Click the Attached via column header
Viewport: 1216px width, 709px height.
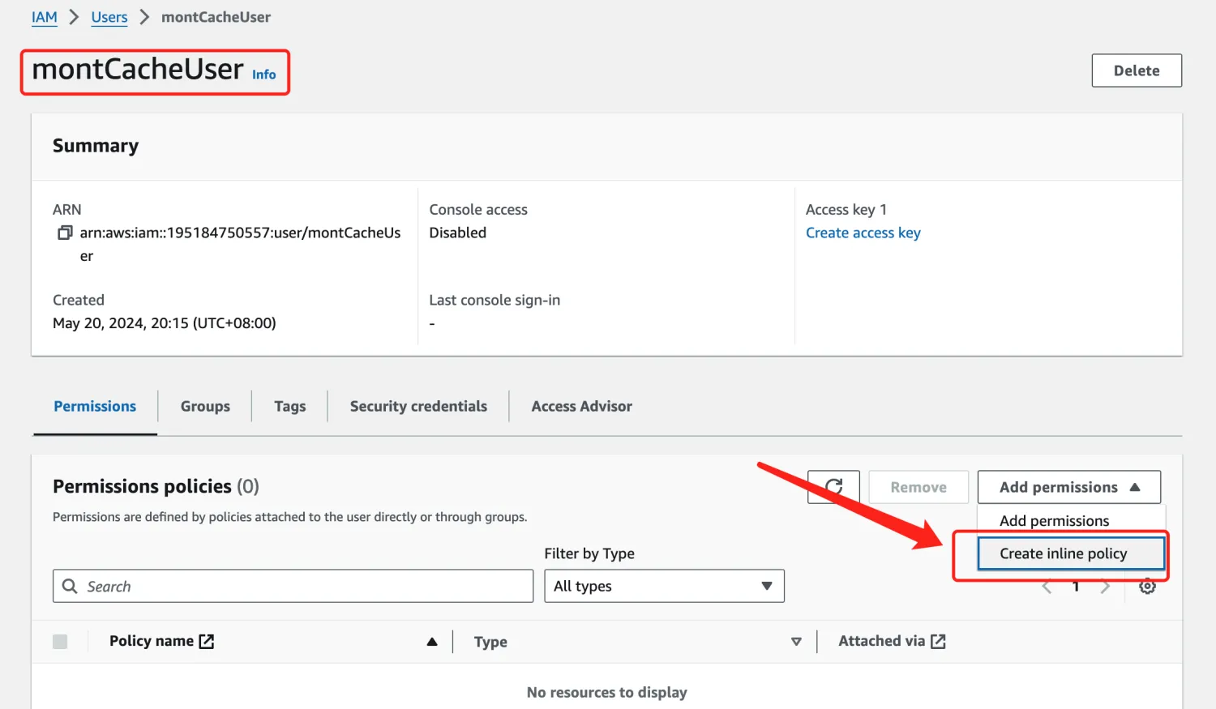tap(881, 641)
